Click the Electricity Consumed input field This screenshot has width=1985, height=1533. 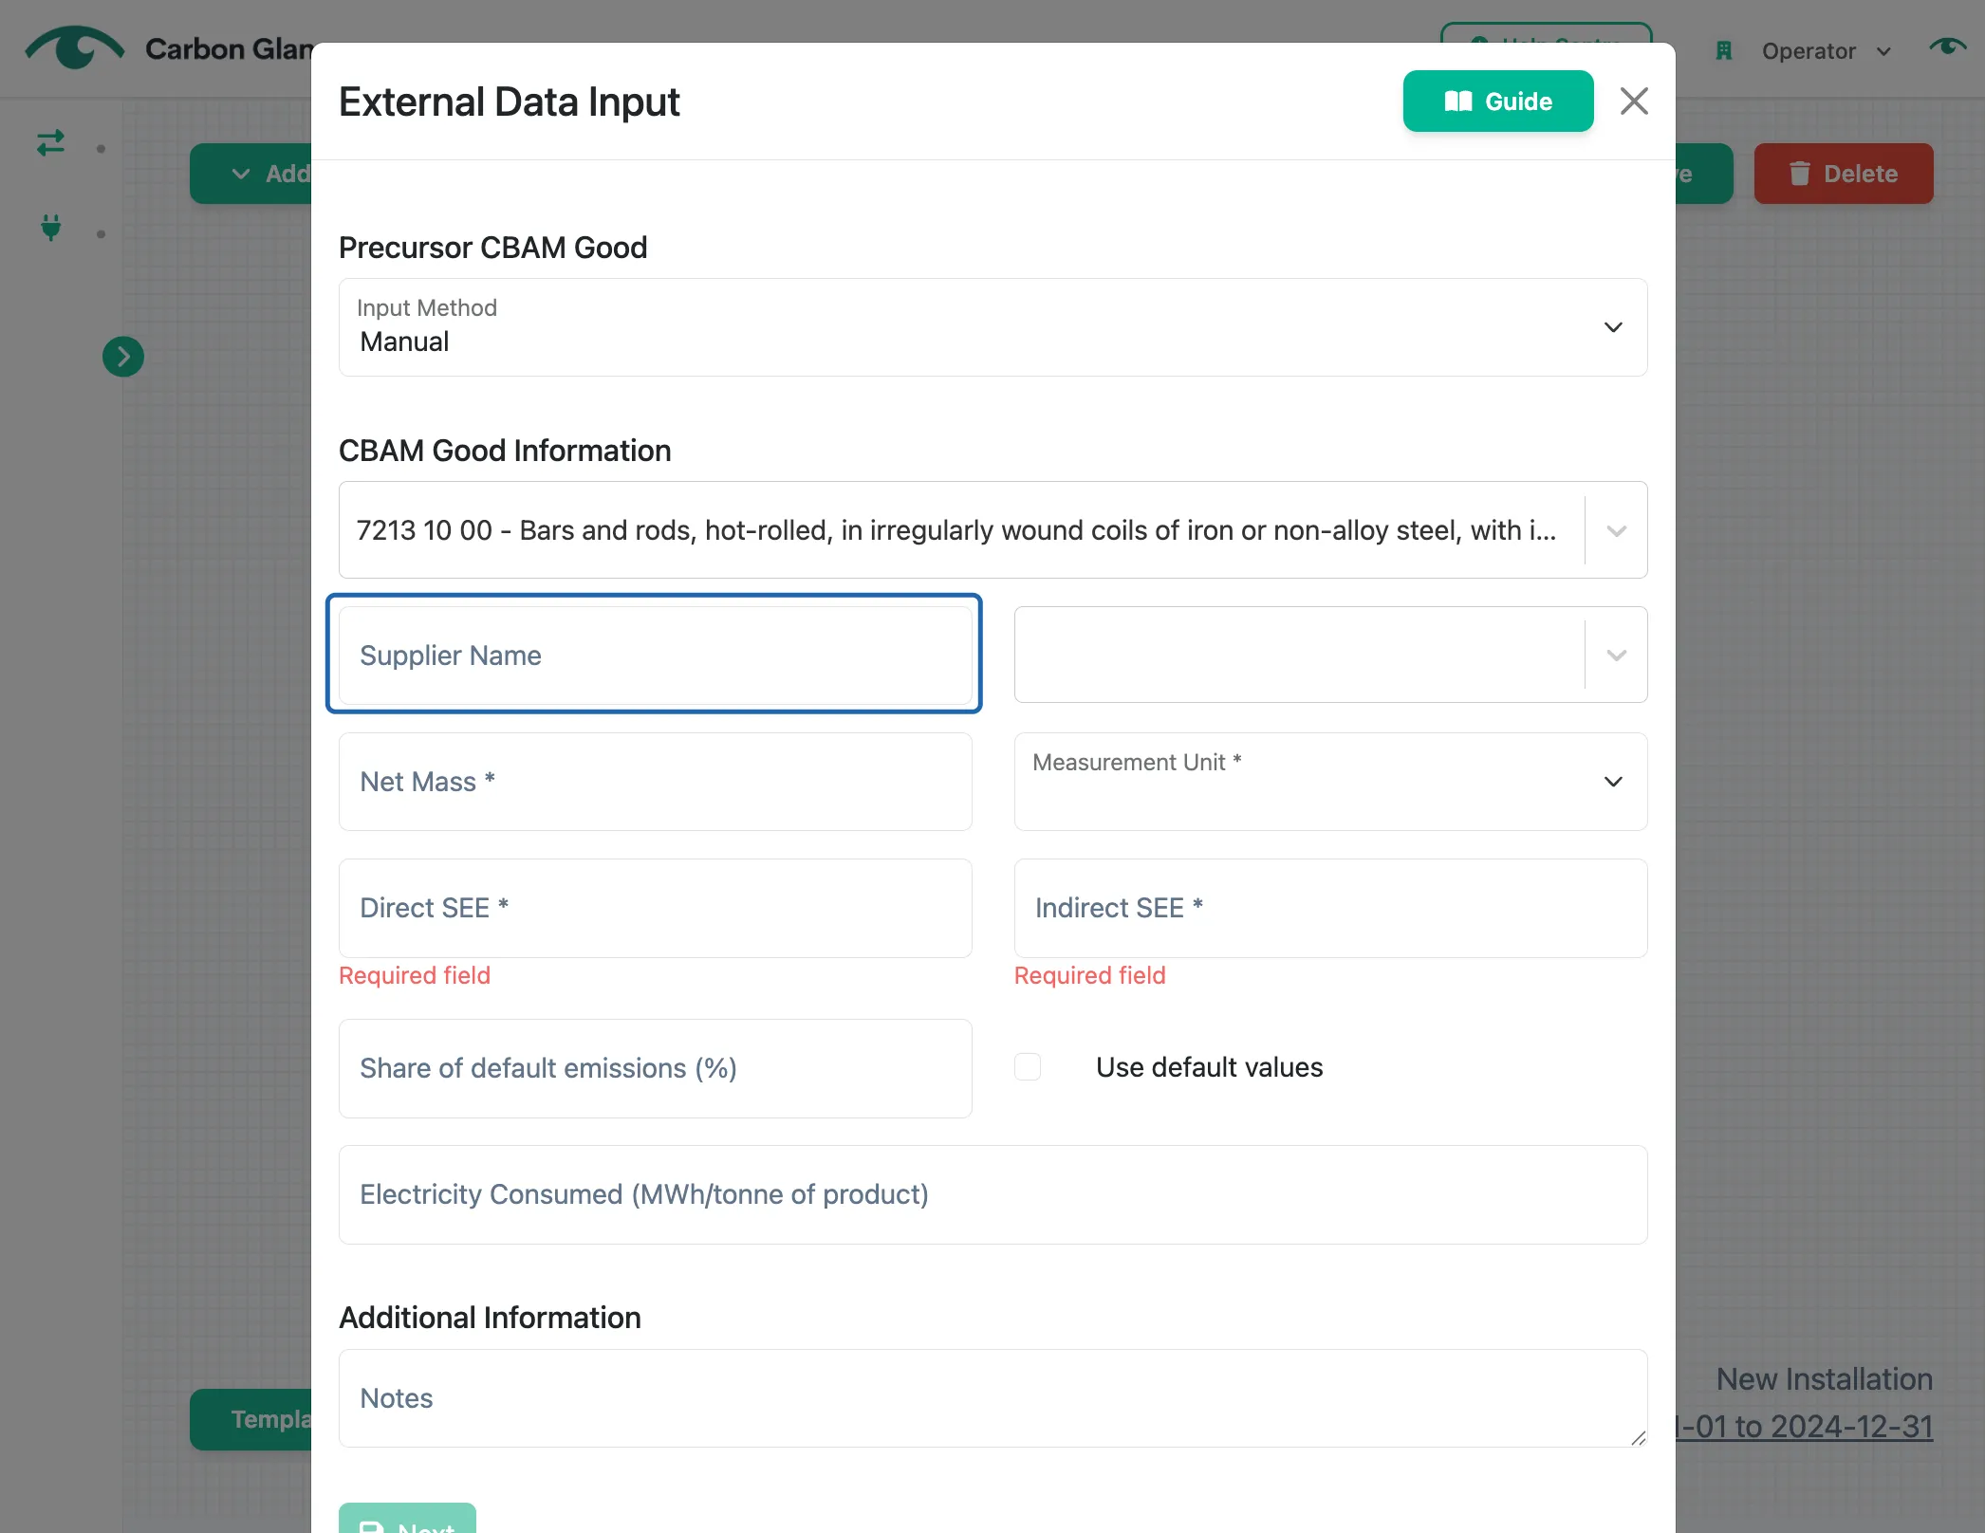(x=992, y=1194)
